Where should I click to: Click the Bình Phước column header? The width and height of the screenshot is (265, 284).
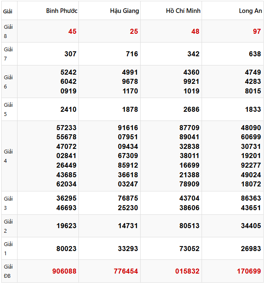coord(61,11)
